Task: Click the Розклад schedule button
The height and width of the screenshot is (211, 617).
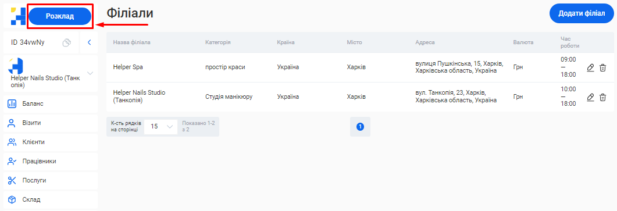Action: pyautogui.click(x=60, y=16)
